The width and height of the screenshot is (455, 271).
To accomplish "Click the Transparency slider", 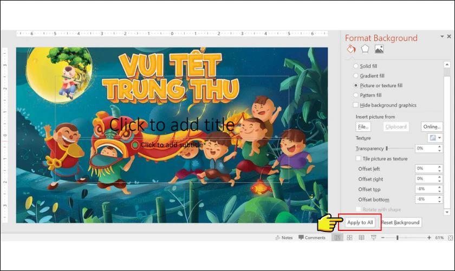I will 399,148.
